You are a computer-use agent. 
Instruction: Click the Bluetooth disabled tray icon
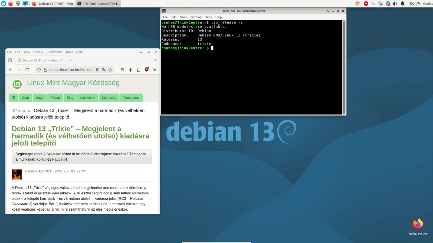[388, 4]
